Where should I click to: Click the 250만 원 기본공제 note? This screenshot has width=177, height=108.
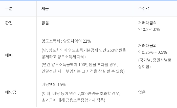[84, 50]
